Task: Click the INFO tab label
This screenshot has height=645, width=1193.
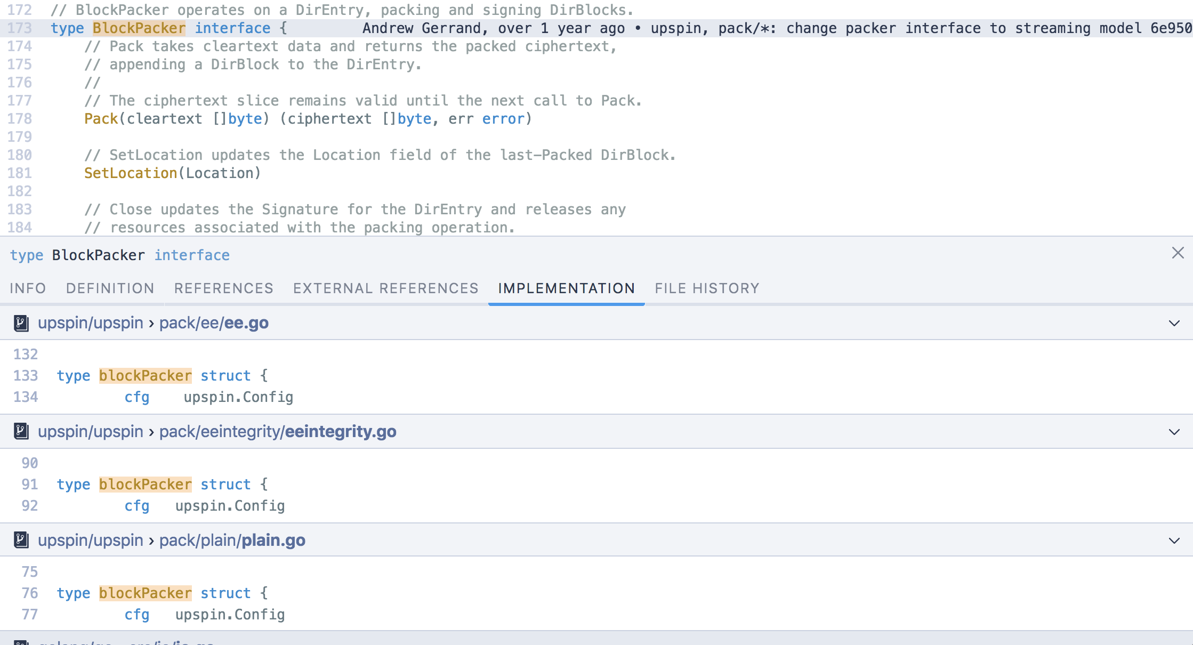Action: (x=27, y=288)
